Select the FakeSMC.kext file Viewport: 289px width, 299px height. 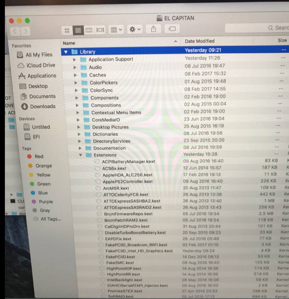(x=120, y=263)
